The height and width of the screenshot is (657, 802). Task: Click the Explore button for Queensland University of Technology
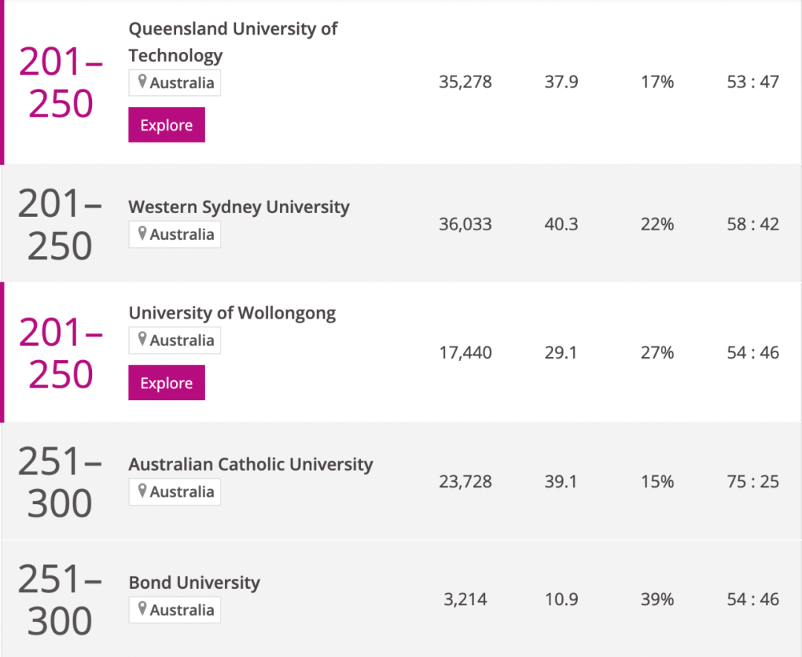pyautogui.click(x=166, y=125)
